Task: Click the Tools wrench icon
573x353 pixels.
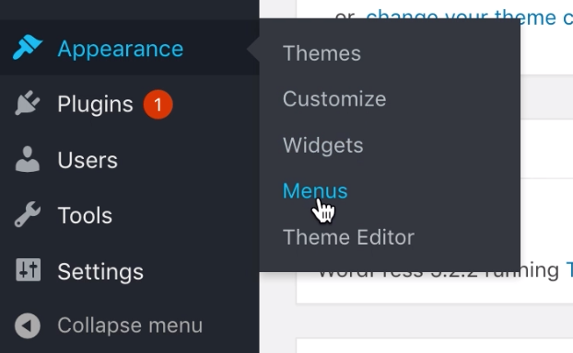Action: 28,214
